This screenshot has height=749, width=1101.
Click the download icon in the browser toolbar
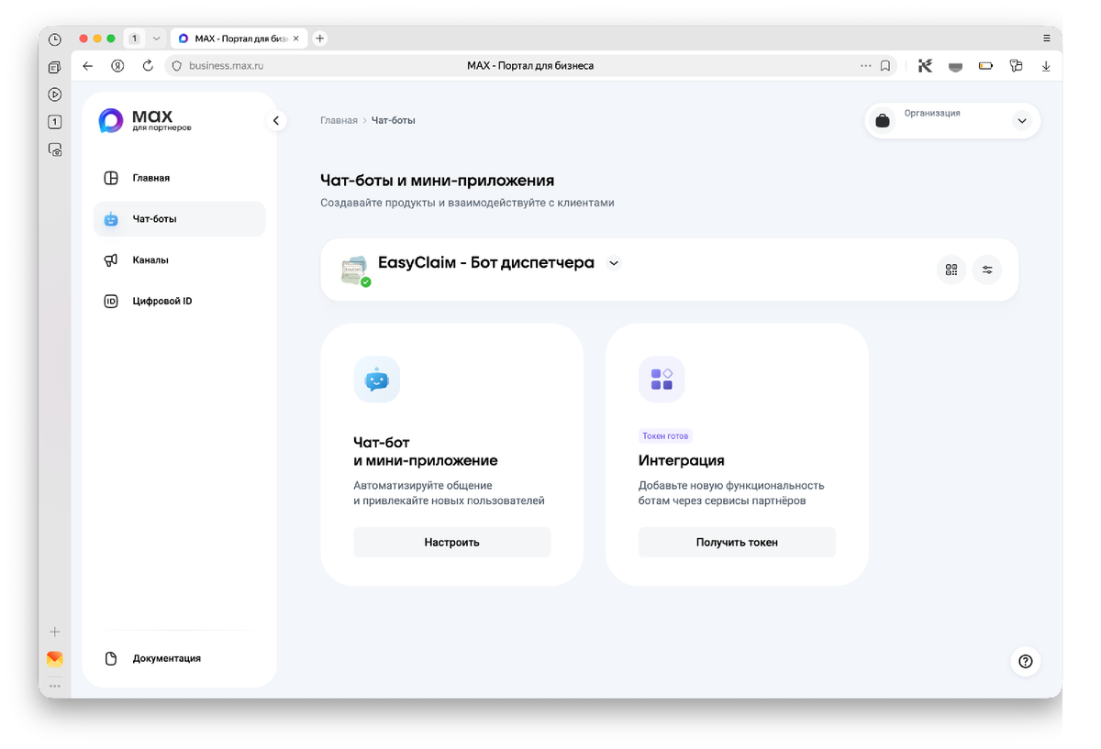1046,65
